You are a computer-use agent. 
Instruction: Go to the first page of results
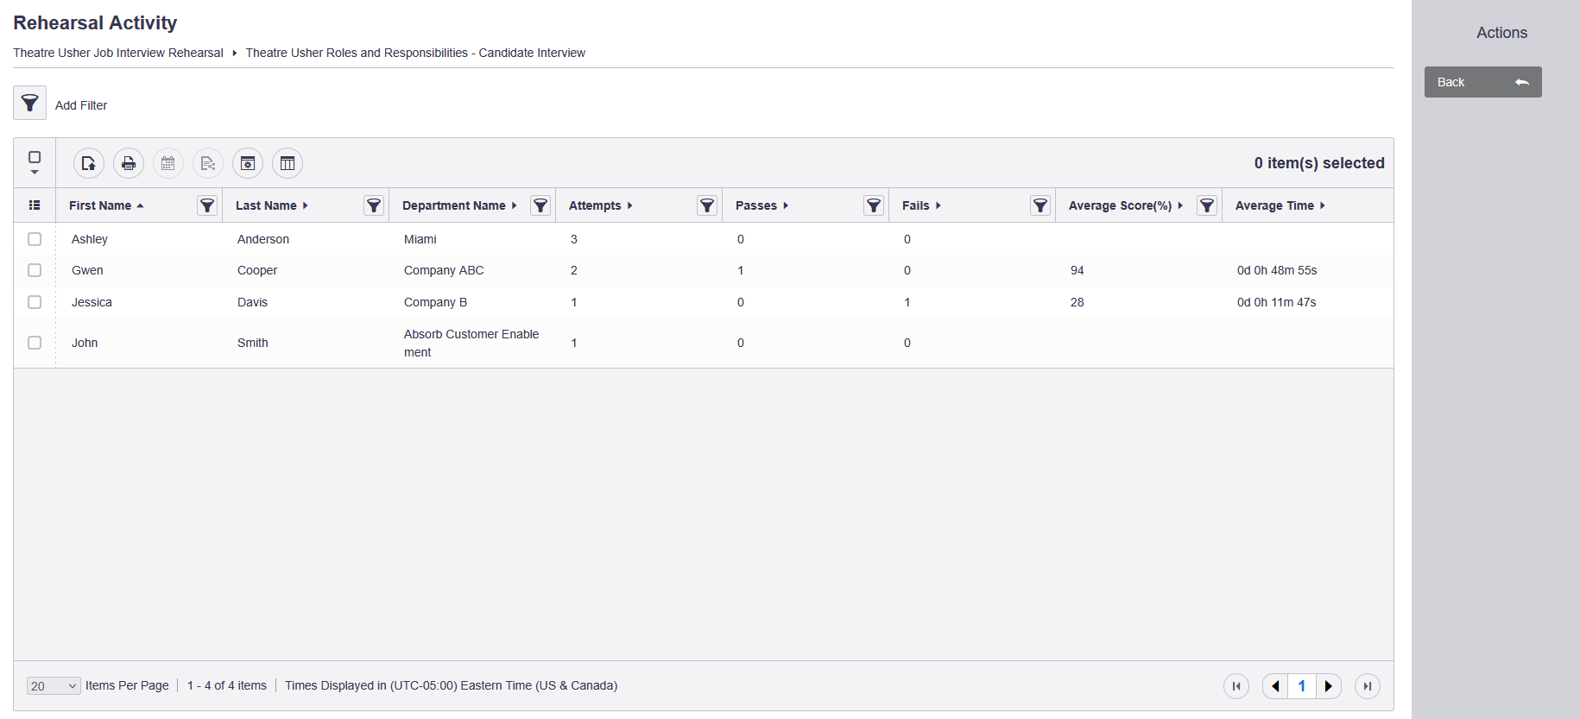pyautogui.click(x=1236, y=686)
